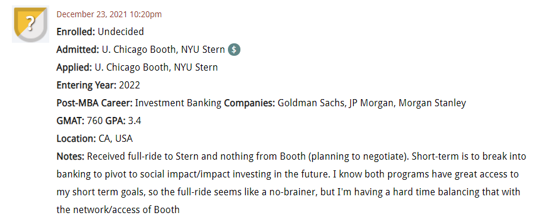
Task: Select the Investment Banking career text
Action: click(178, 103)
